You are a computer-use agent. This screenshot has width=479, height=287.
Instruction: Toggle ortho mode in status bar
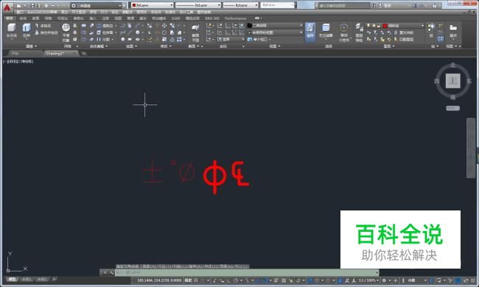228,280
